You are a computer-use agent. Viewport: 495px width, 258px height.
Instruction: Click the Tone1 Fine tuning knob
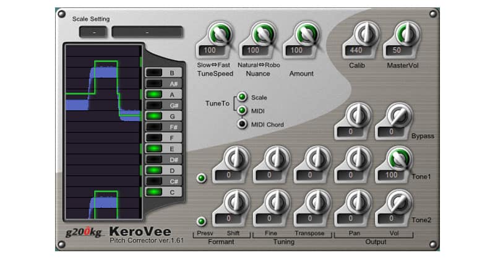point(277,158)
